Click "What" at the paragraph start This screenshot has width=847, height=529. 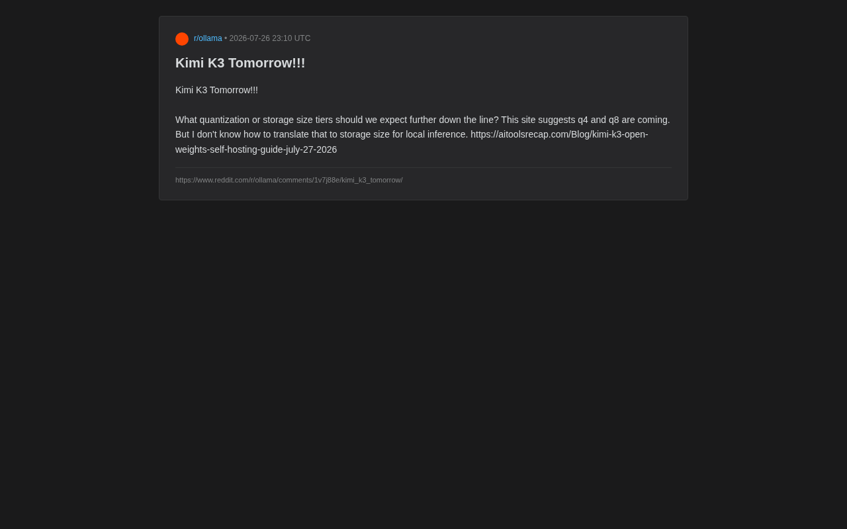pos(186,120)
